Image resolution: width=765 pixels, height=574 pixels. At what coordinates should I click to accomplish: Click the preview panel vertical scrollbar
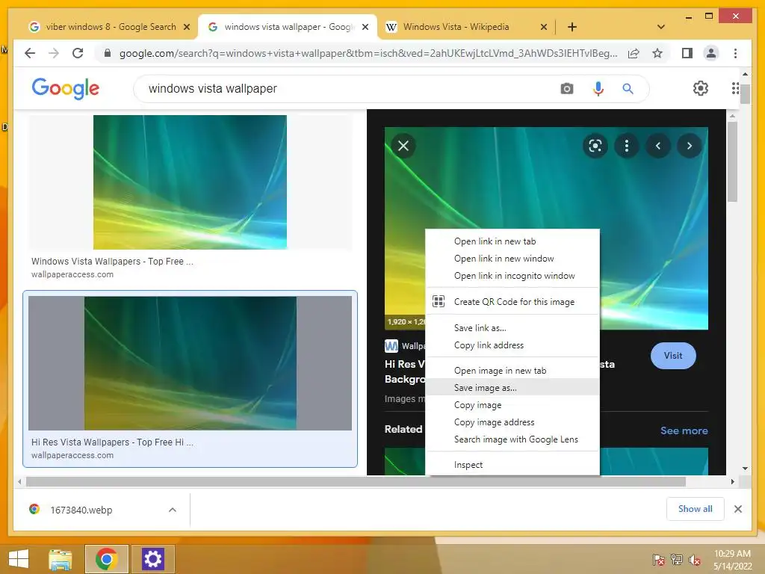click(x=732, y=161)
